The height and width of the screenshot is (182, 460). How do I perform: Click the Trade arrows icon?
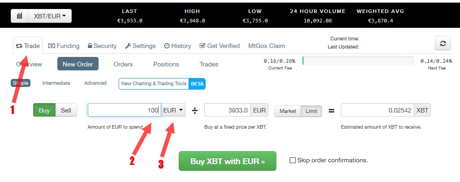click(19, 46)
